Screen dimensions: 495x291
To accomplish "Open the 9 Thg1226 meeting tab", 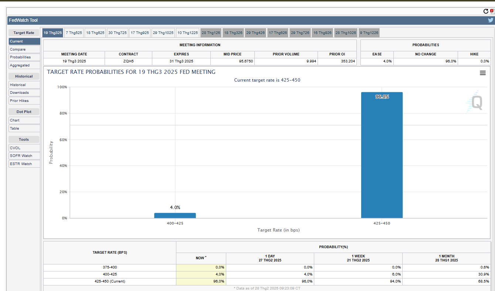I will [x=369, y=33].
